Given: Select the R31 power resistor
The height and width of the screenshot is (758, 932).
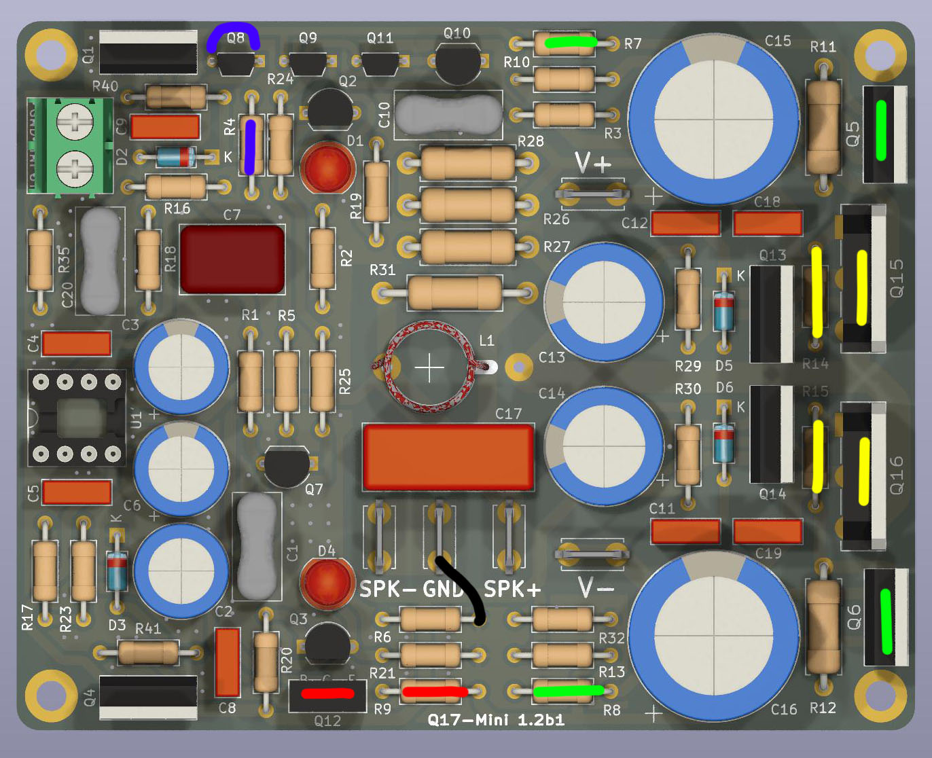Looking at the screenshot, I should click(454, 293).
